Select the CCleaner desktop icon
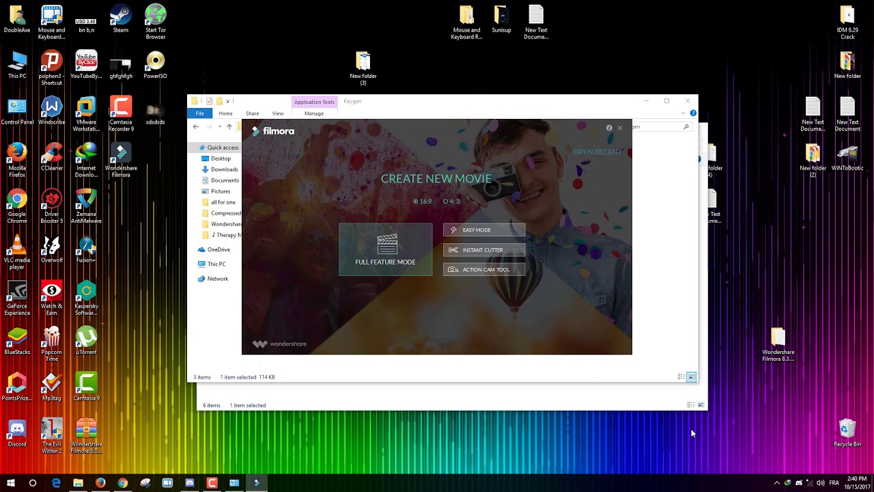874x492 pixels. [x=52, y=156]
